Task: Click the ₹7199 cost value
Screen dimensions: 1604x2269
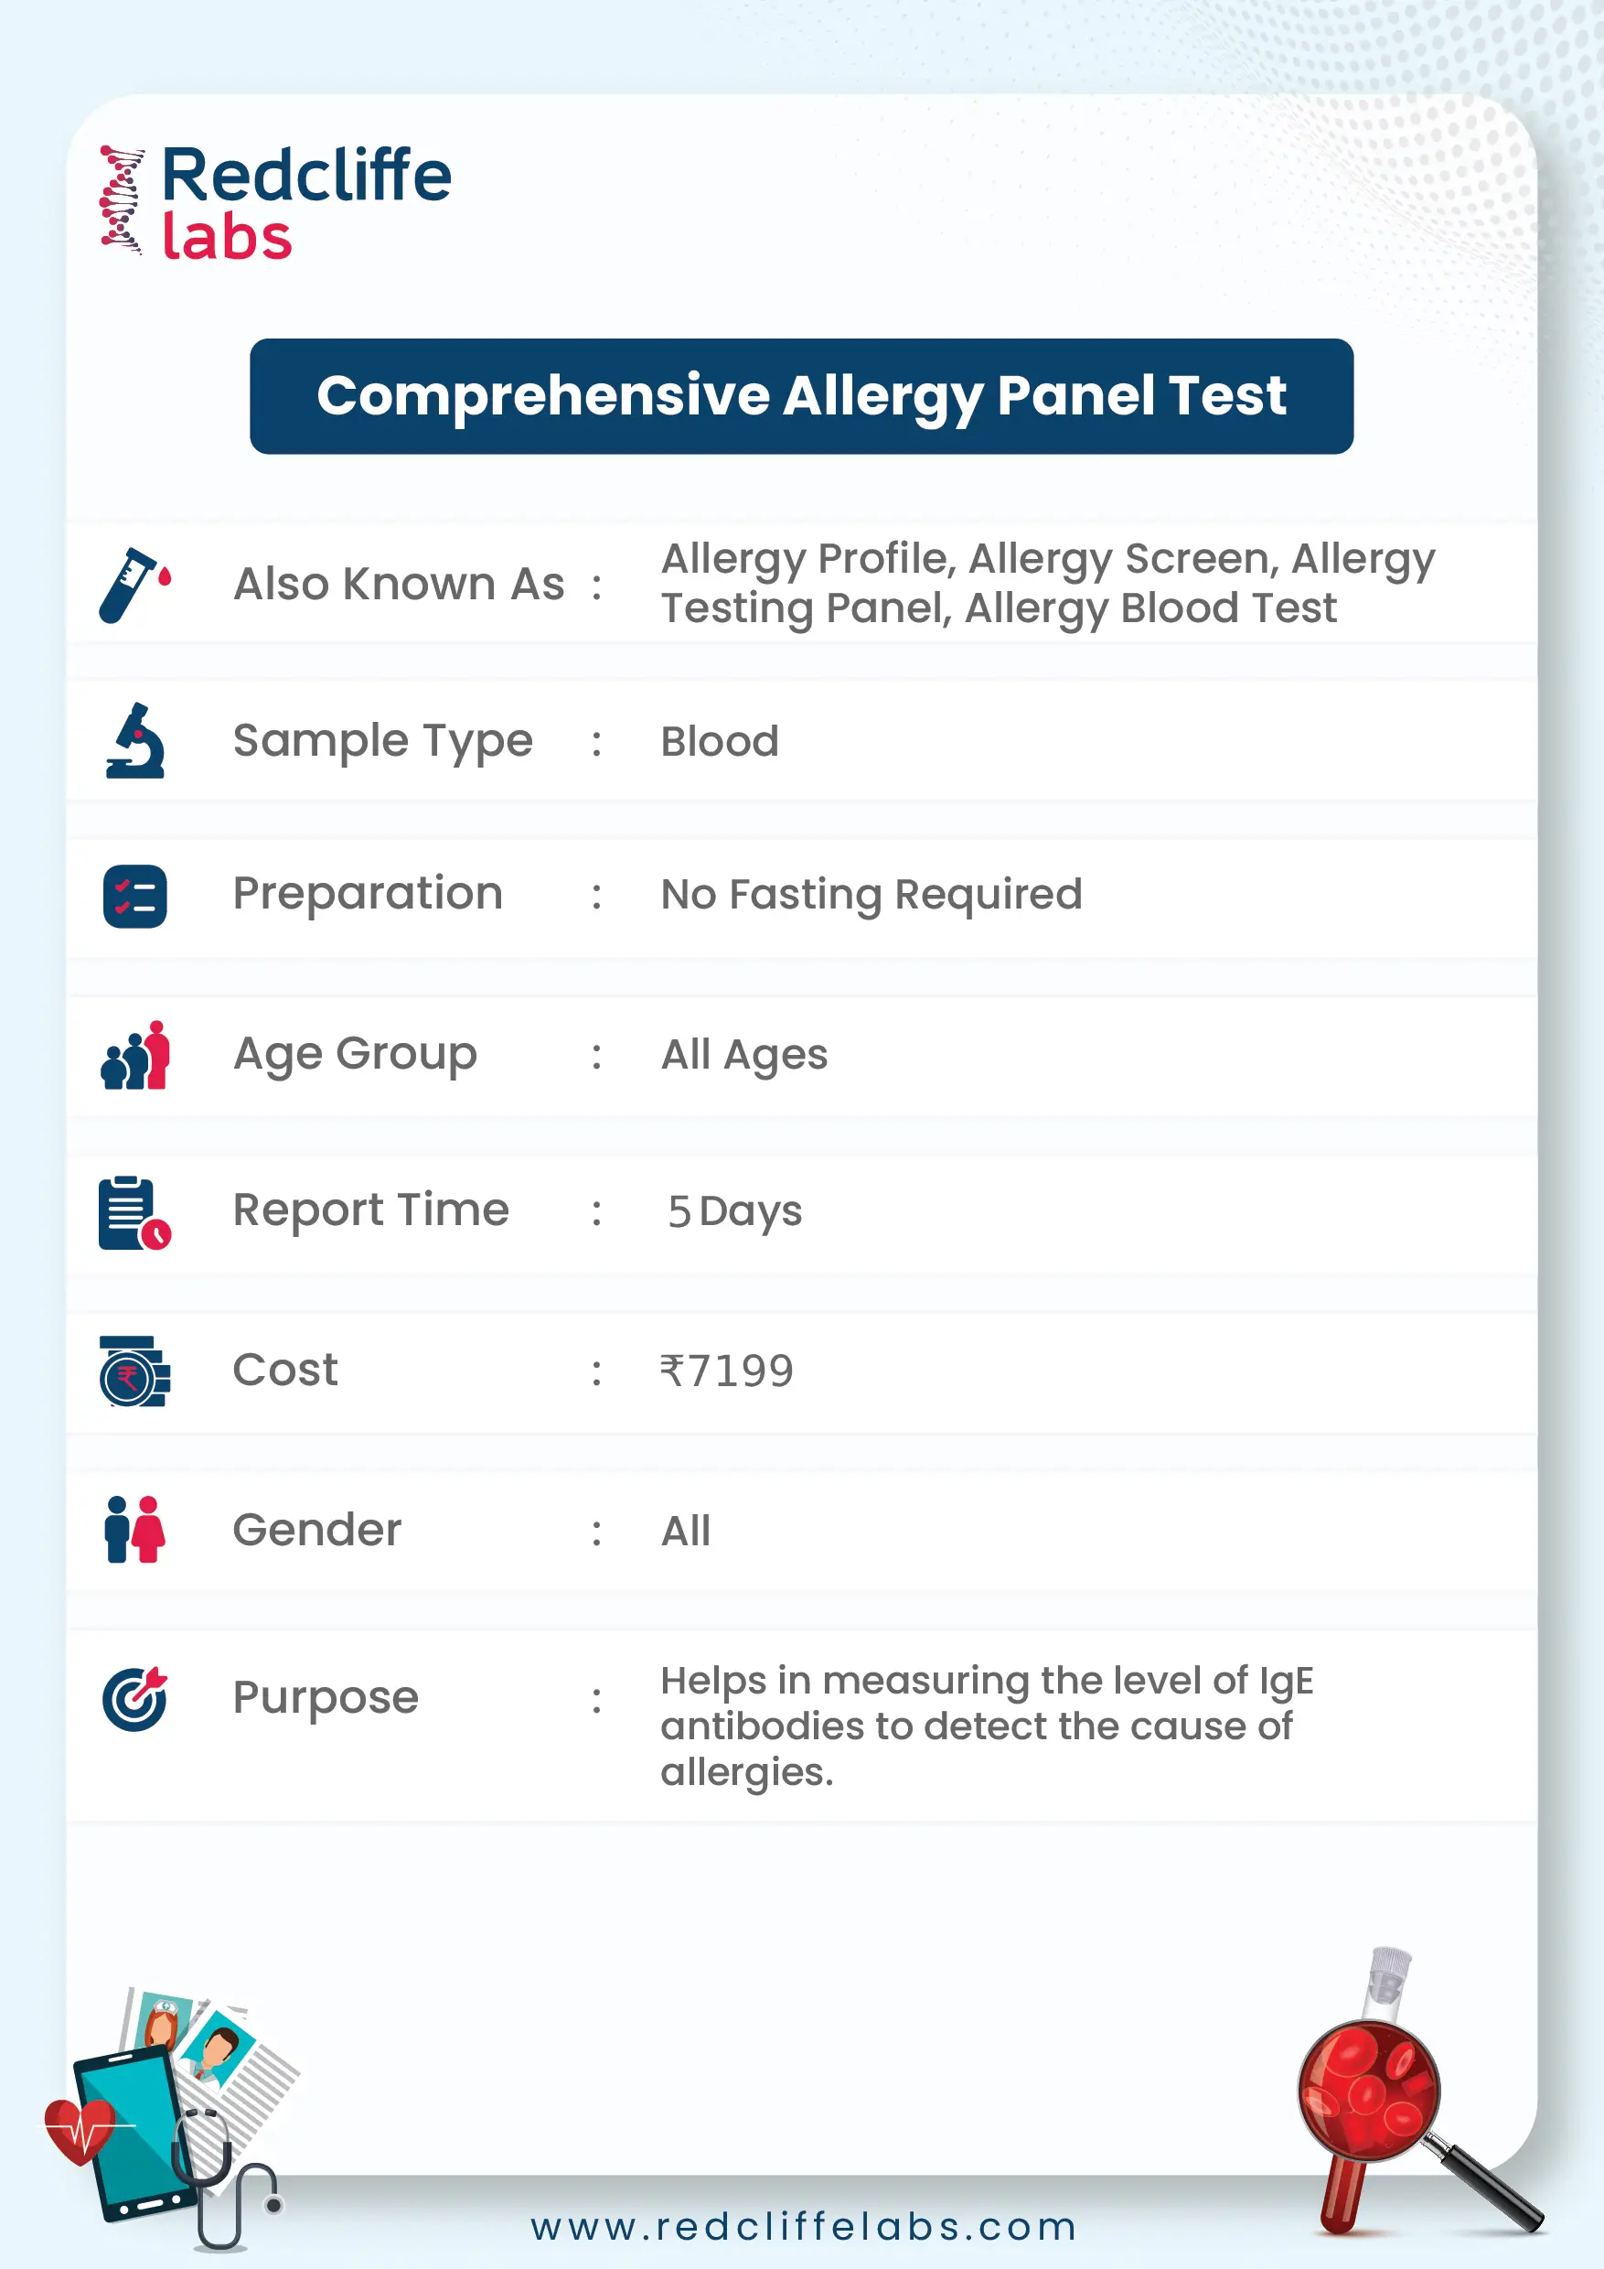Action: pos(727,1371)
